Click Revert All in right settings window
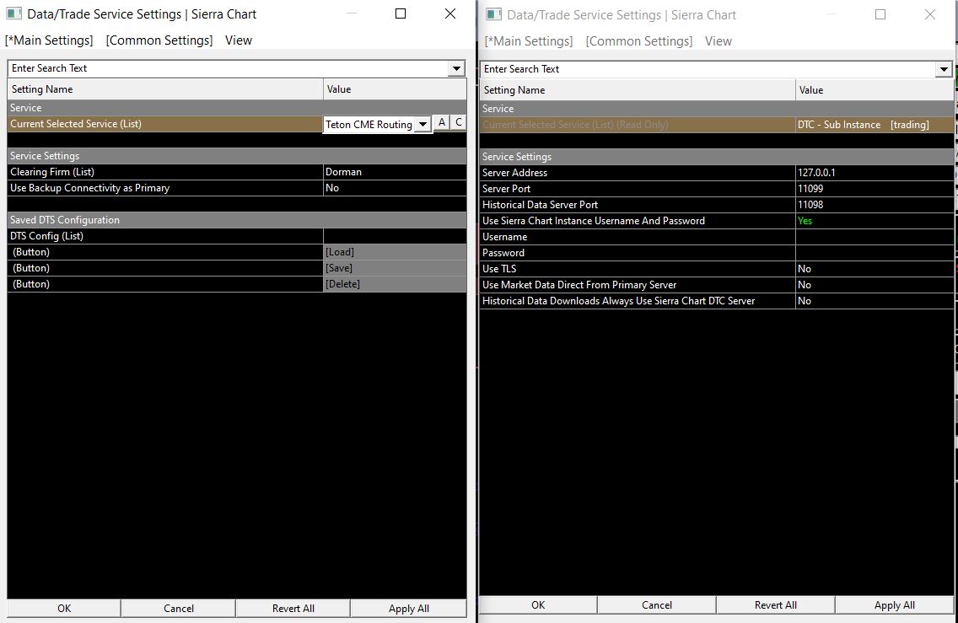 click(775, 604)
